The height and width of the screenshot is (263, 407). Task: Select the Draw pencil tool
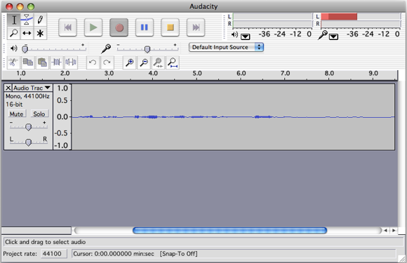40,20
